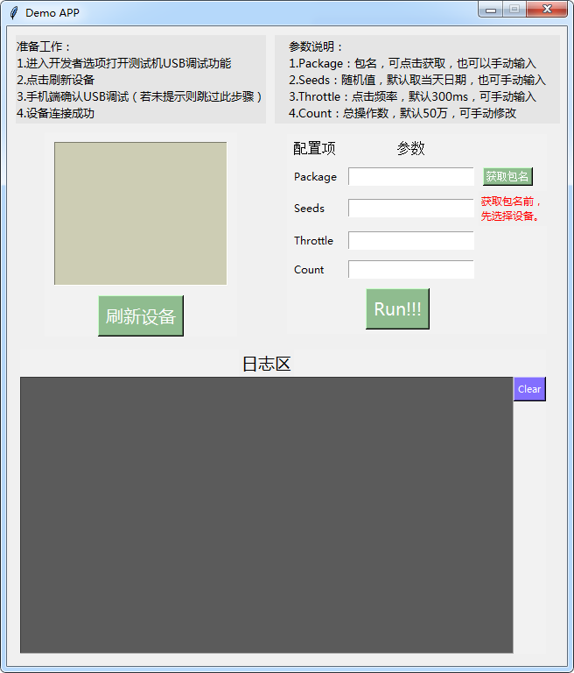Click the 1.Package description line
The height and width of the screenshot is (673, 574).
pyautogui.click(x=412, y=63)
